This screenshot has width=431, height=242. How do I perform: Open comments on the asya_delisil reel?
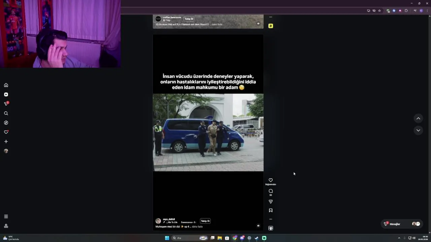pos(271,191)
